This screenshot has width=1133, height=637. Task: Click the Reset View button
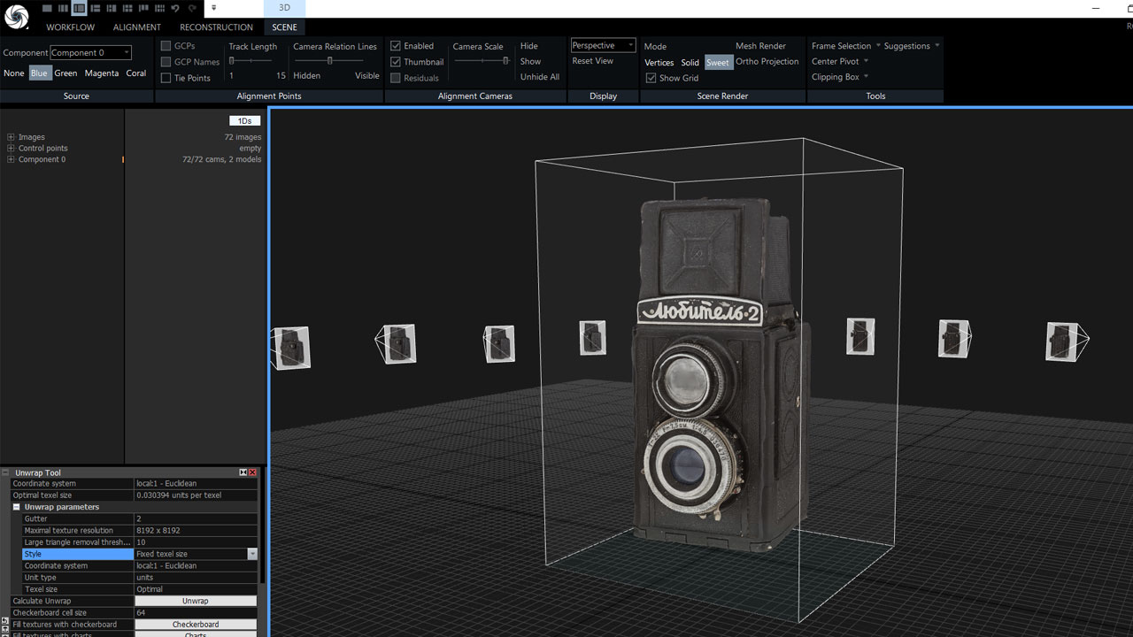click(x=592, y=61)
